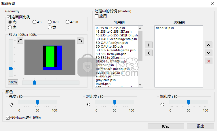The height and width of the screenshot is (131, 217).
Task: Enable the 应用 shaders checkbox
Action: [x=96, y=16]
